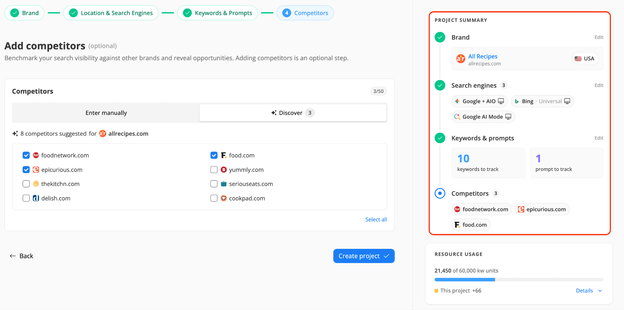Tick the delish.com checkbox

click(x=26, y=198)
